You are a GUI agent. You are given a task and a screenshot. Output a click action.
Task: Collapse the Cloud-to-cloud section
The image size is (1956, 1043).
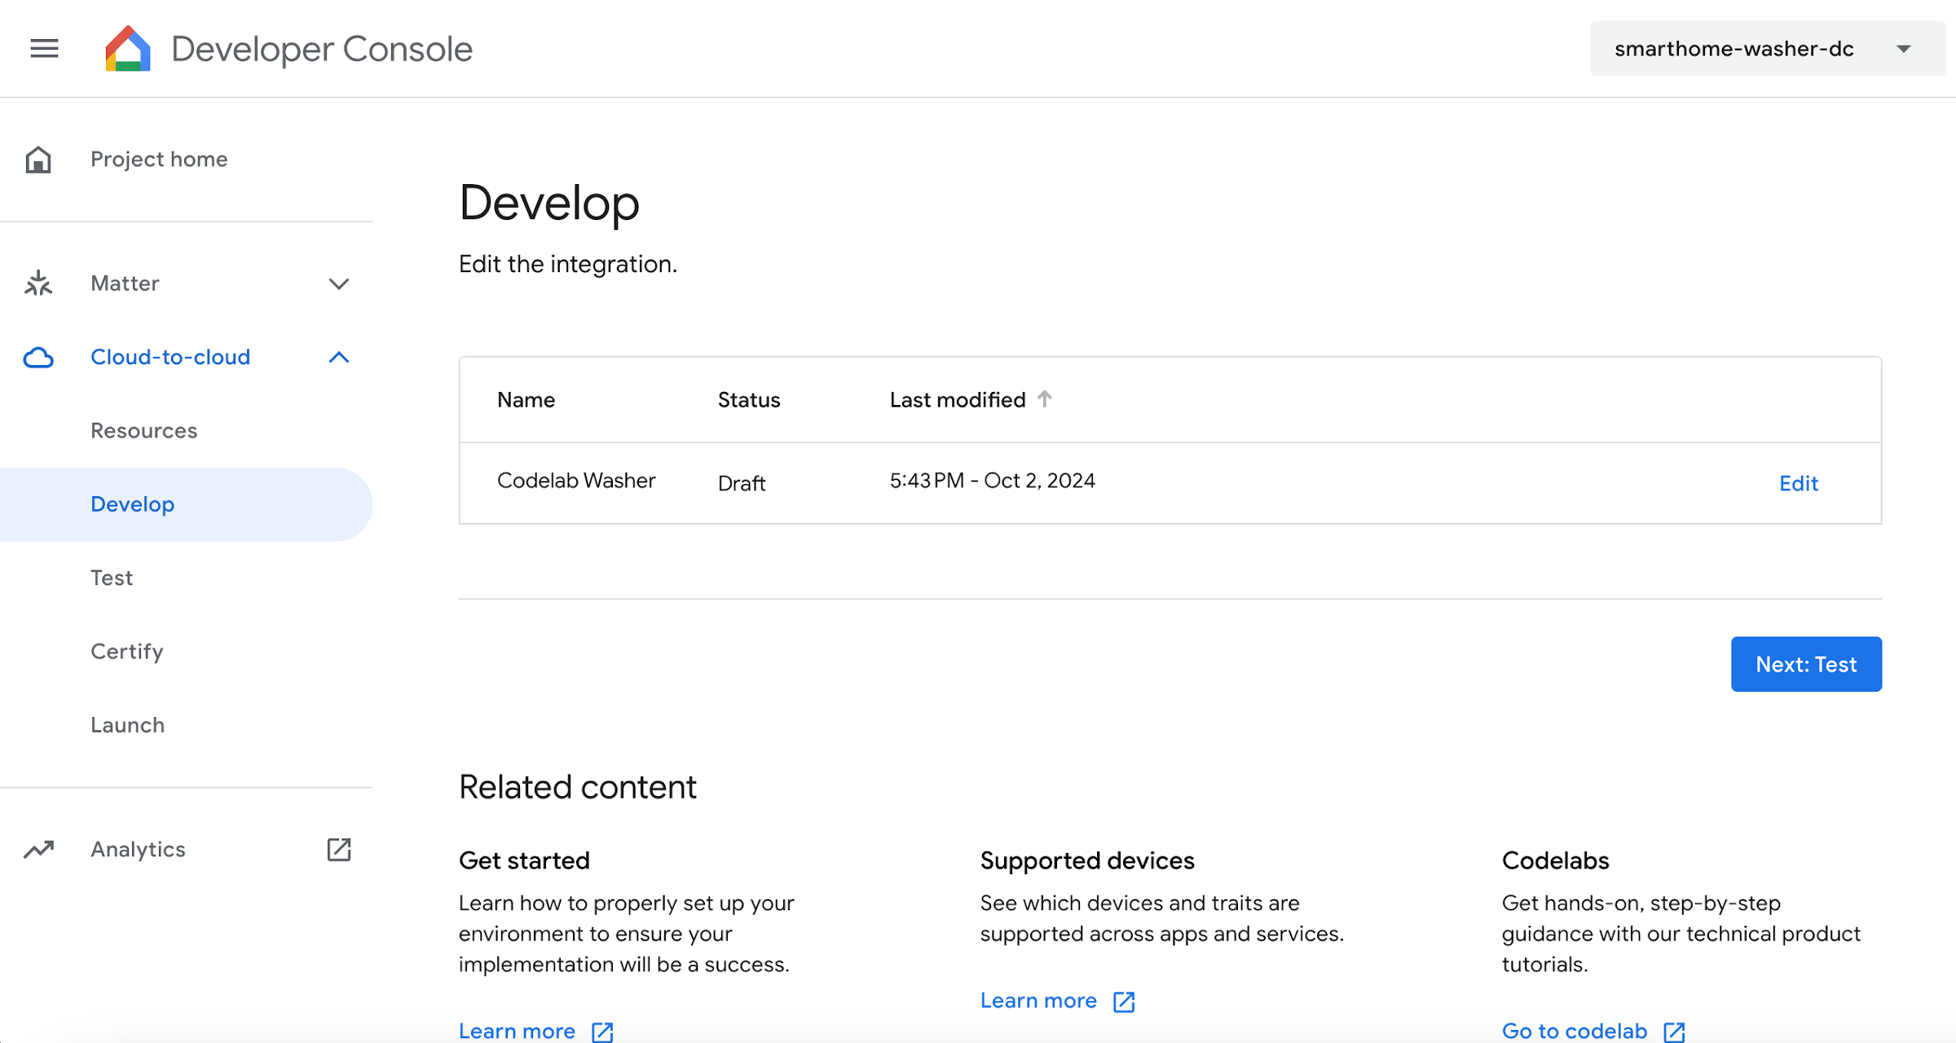point(339,357)
